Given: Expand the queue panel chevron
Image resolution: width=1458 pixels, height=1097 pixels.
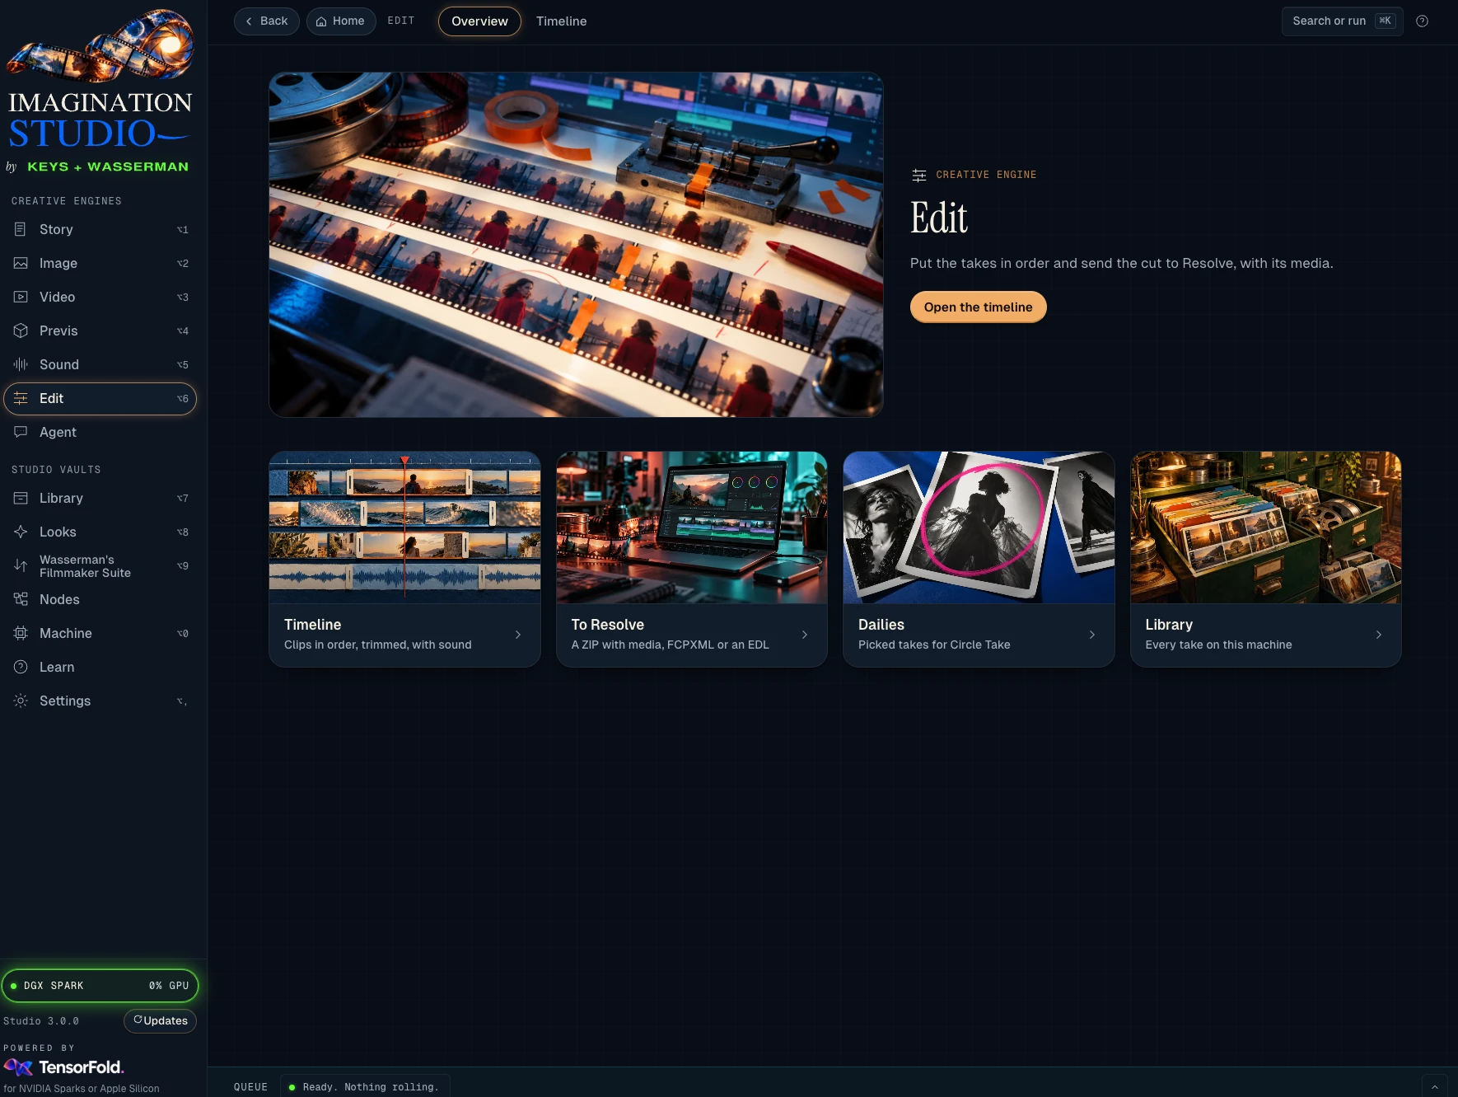Looking at the screenshot, I should [1434, 1086].
